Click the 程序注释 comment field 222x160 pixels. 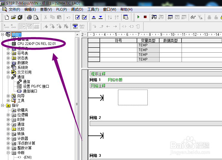(x=156, y=74)
